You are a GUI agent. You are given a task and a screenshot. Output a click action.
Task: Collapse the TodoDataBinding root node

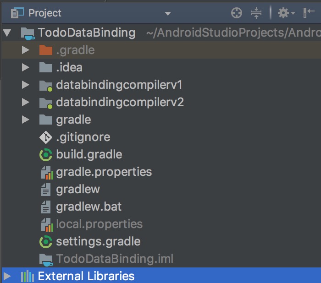tap(7, 33)
